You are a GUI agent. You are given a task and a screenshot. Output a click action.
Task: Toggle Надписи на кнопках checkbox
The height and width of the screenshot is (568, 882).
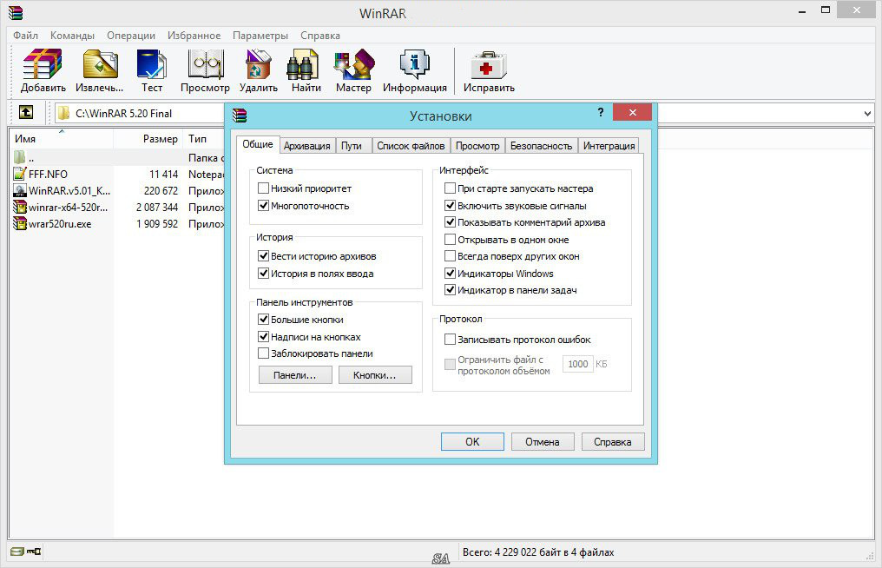point(263,337)
